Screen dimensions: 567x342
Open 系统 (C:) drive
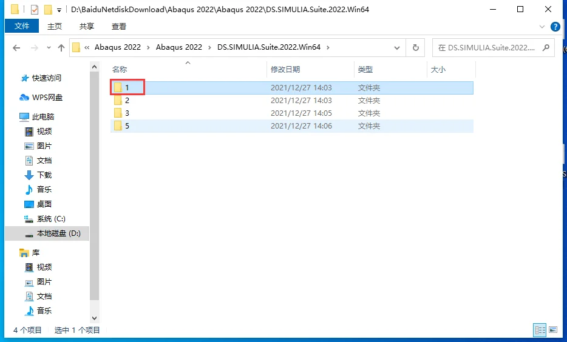pyautogui.click(x=50, y=219)
